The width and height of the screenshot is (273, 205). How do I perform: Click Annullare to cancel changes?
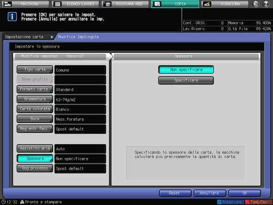[210, 193]
